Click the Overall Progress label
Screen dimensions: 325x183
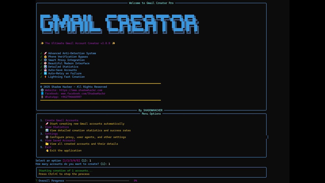pos(51,181)
